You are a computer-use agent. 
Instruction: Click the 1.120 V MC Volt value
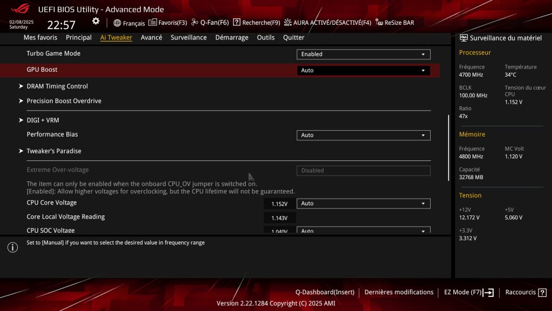point(514,157)
